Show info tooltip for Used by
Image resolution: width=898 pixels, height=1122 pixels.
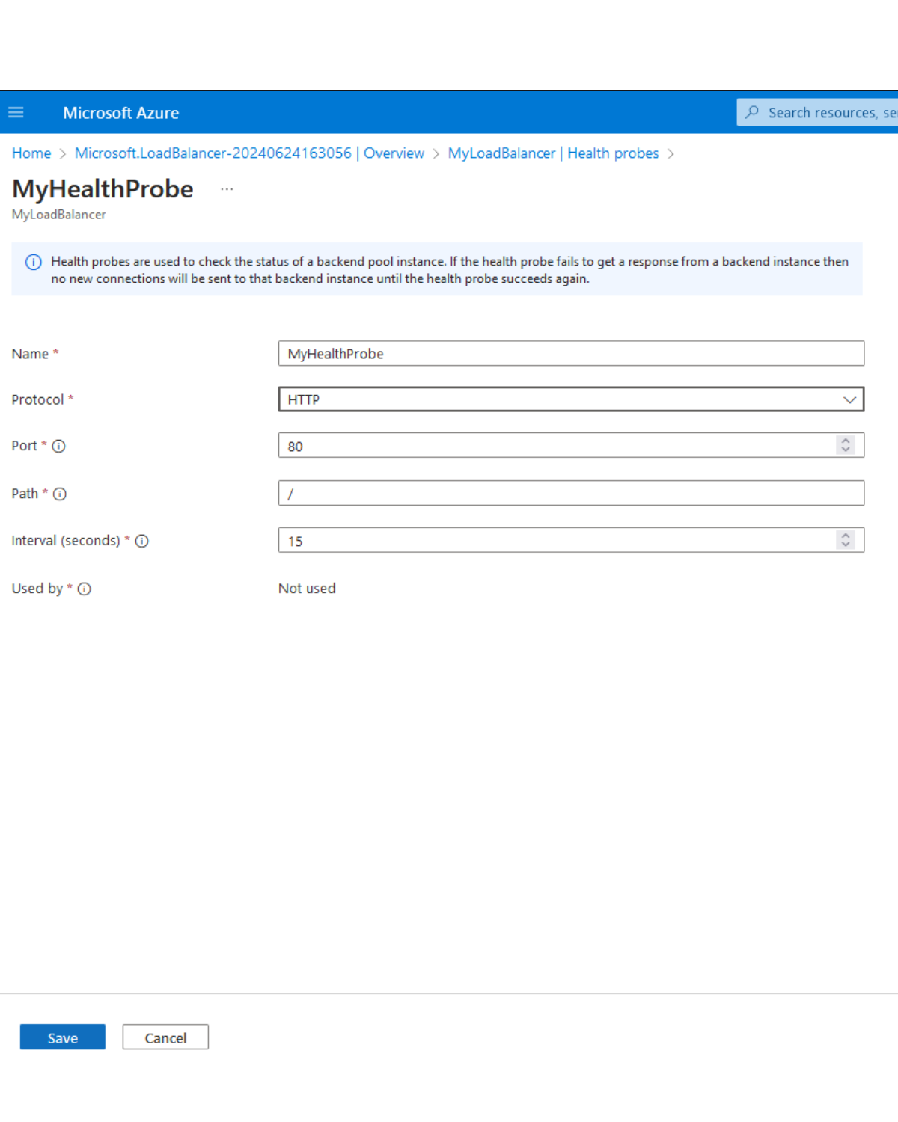85,589
